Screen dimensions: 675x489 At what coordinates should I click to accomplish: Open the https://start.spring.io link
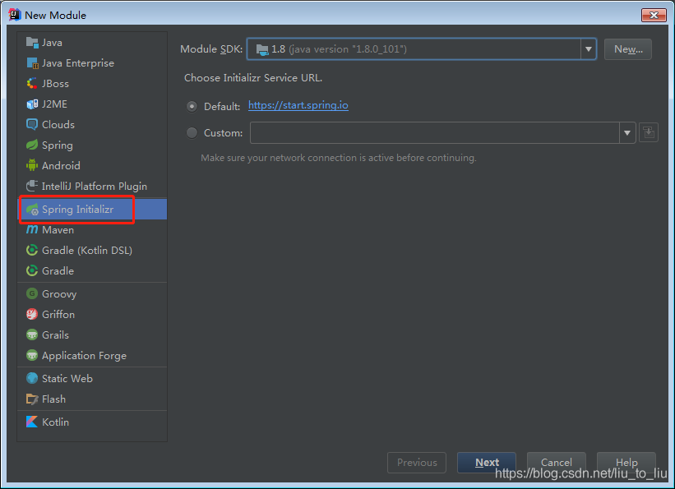click(x=298, y=105)
